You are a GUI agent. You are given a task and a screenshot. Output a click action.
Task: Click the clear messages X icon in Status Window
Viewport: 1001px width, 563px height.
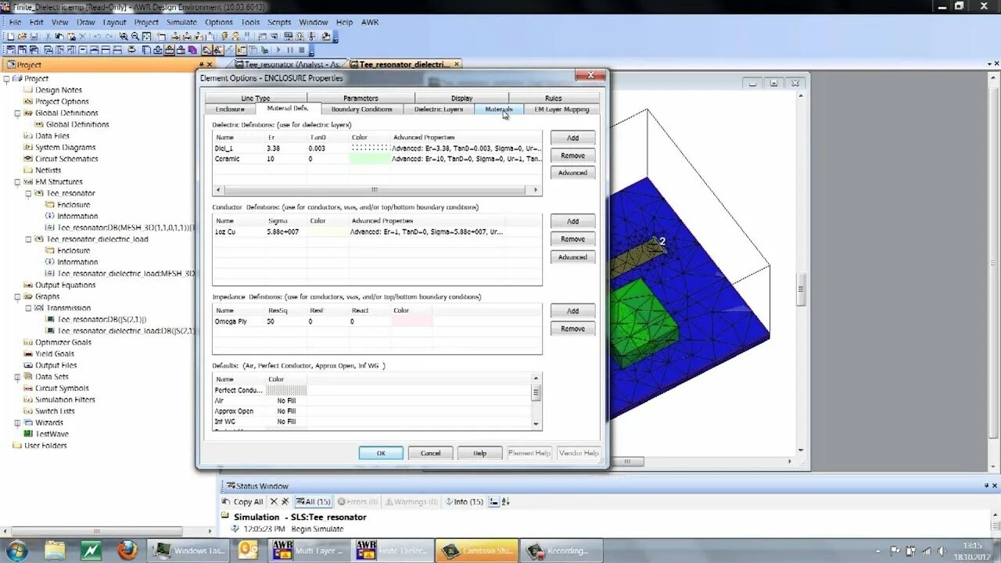tap(274, 502)
